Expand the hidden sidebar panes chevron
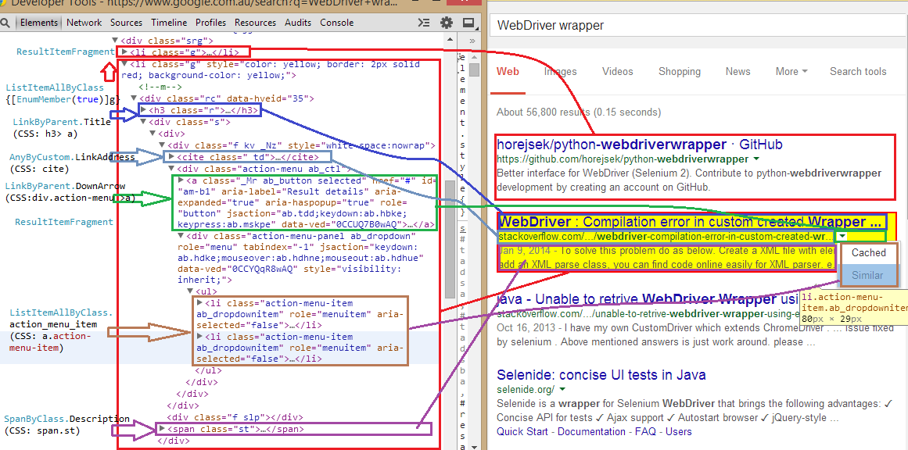The height and width of the screenshot is (450, 908). click(472, 41)
